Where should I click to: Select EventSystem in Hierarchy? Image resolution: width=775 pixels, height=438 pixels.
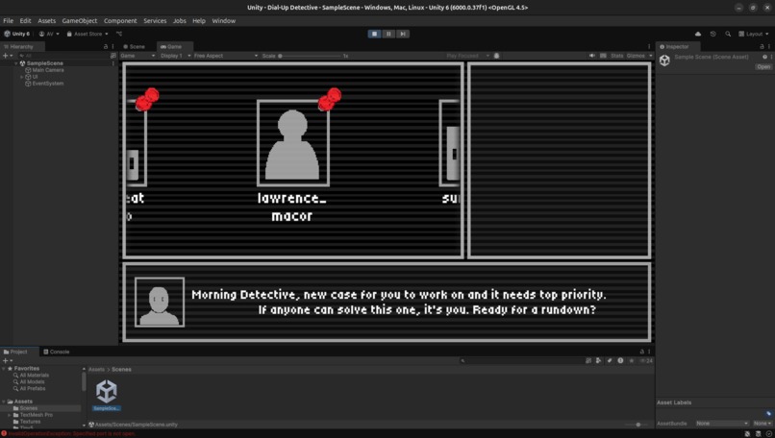click(47, 84)
